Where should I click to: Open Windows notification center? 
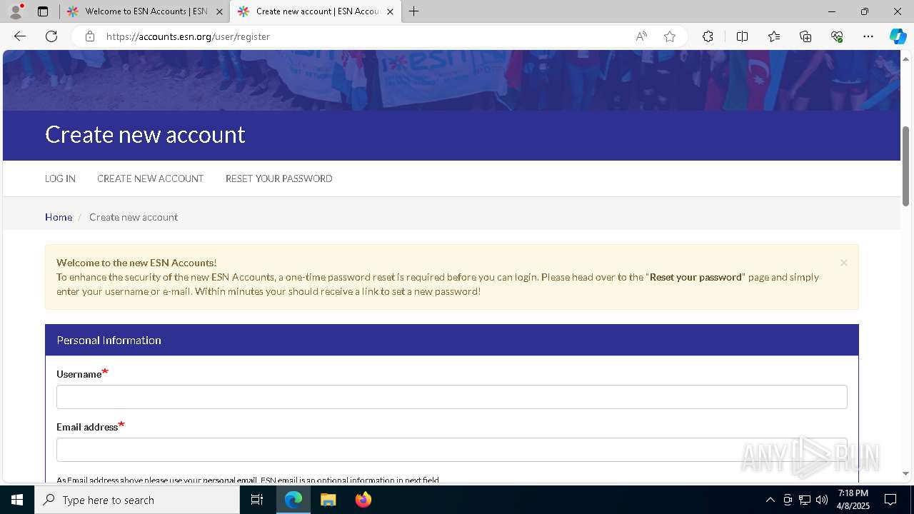pos(890,500)
